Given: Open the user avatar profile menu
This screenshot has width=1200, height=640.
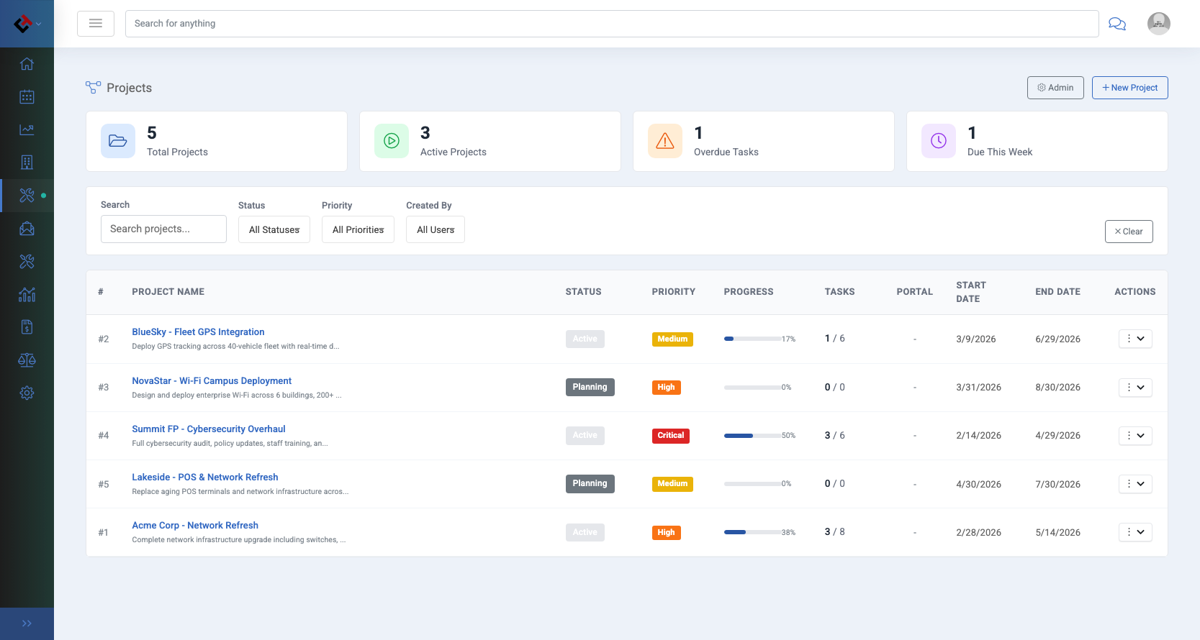Looking at the screenshot, I should coord(1158,24).
